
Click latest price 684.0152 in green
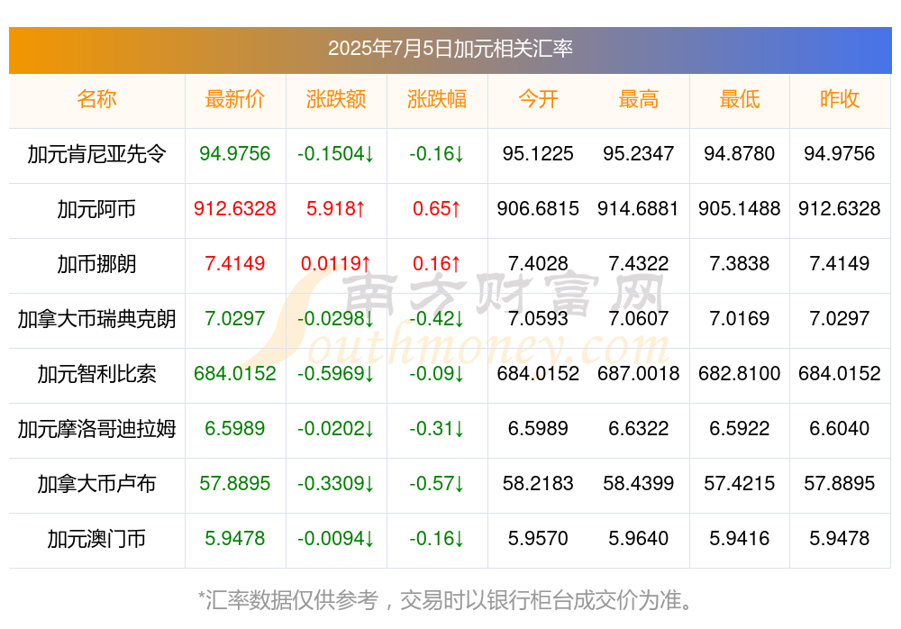tap(234, 373)
